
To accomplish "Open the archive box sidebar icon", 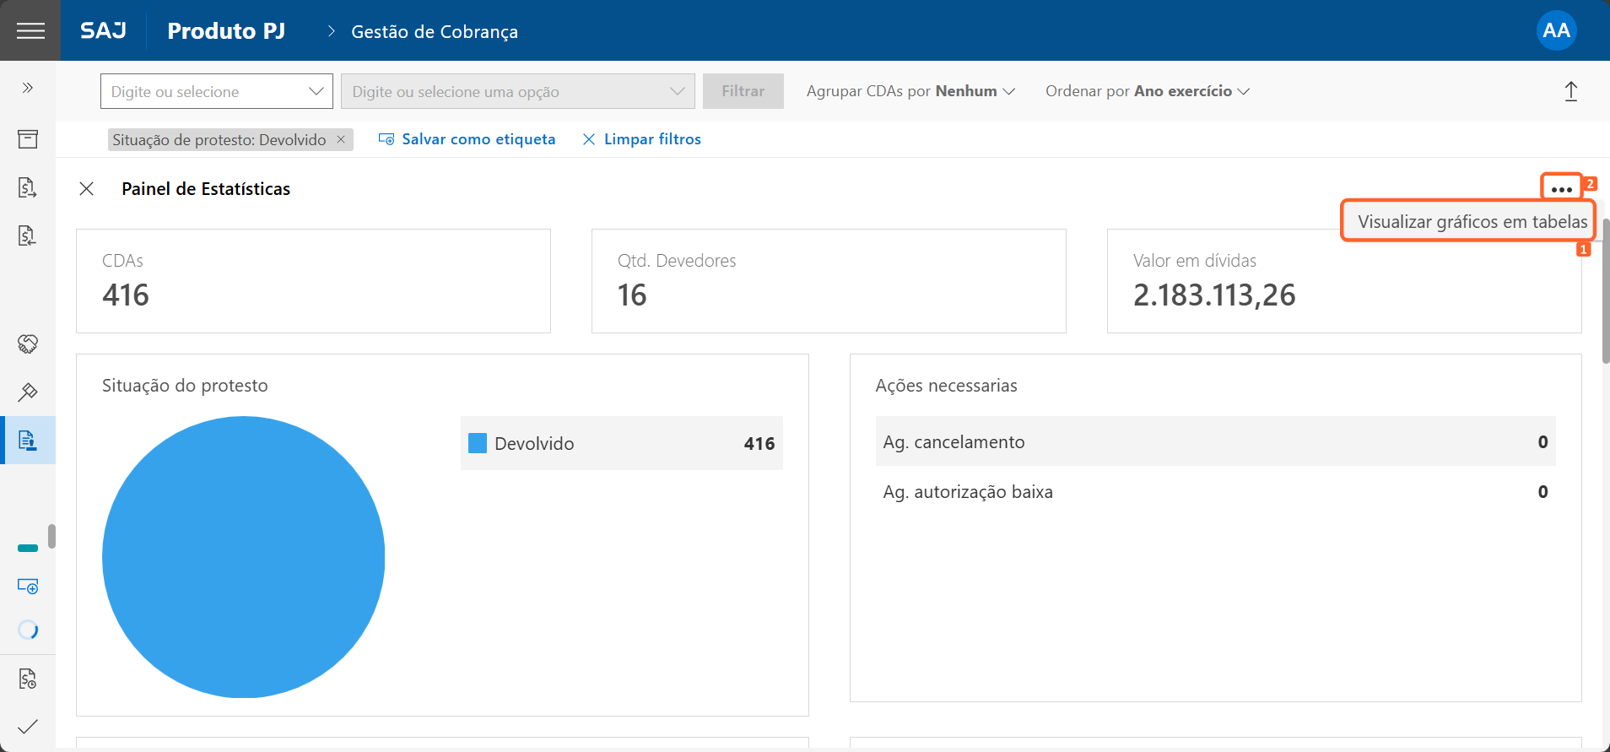I will pos(28,138).
